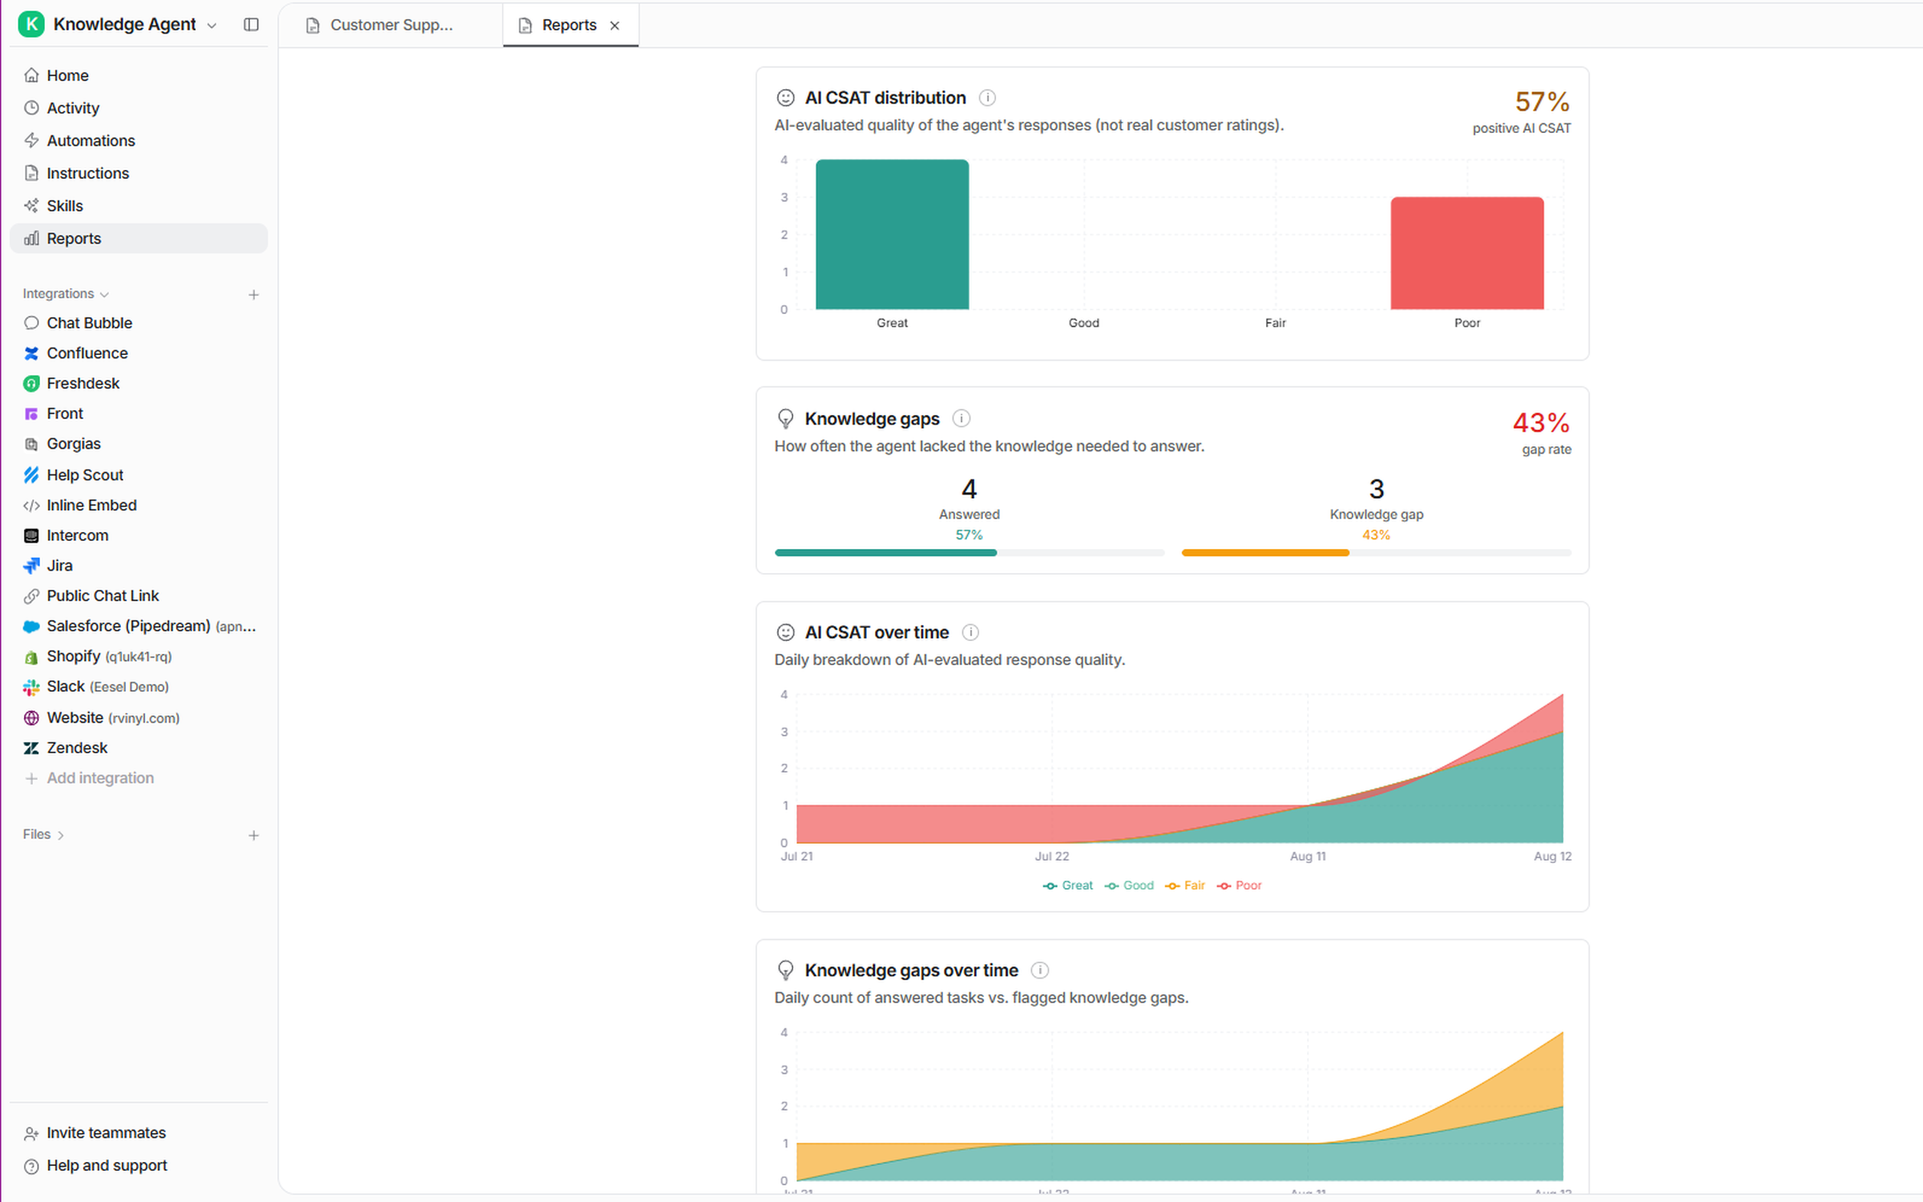The image size is (1923, 1202).
Task: Click the Website (rvinyl.com) globe icon
Action: pos(31,718)
